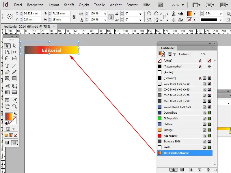Activate the Type tool
This screenshot has height=173, width=231.
click(7, 66)
